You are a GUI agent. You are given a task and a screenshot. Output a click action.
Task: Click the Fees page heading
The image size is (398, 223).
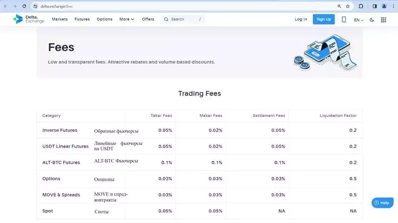[61, 47]
